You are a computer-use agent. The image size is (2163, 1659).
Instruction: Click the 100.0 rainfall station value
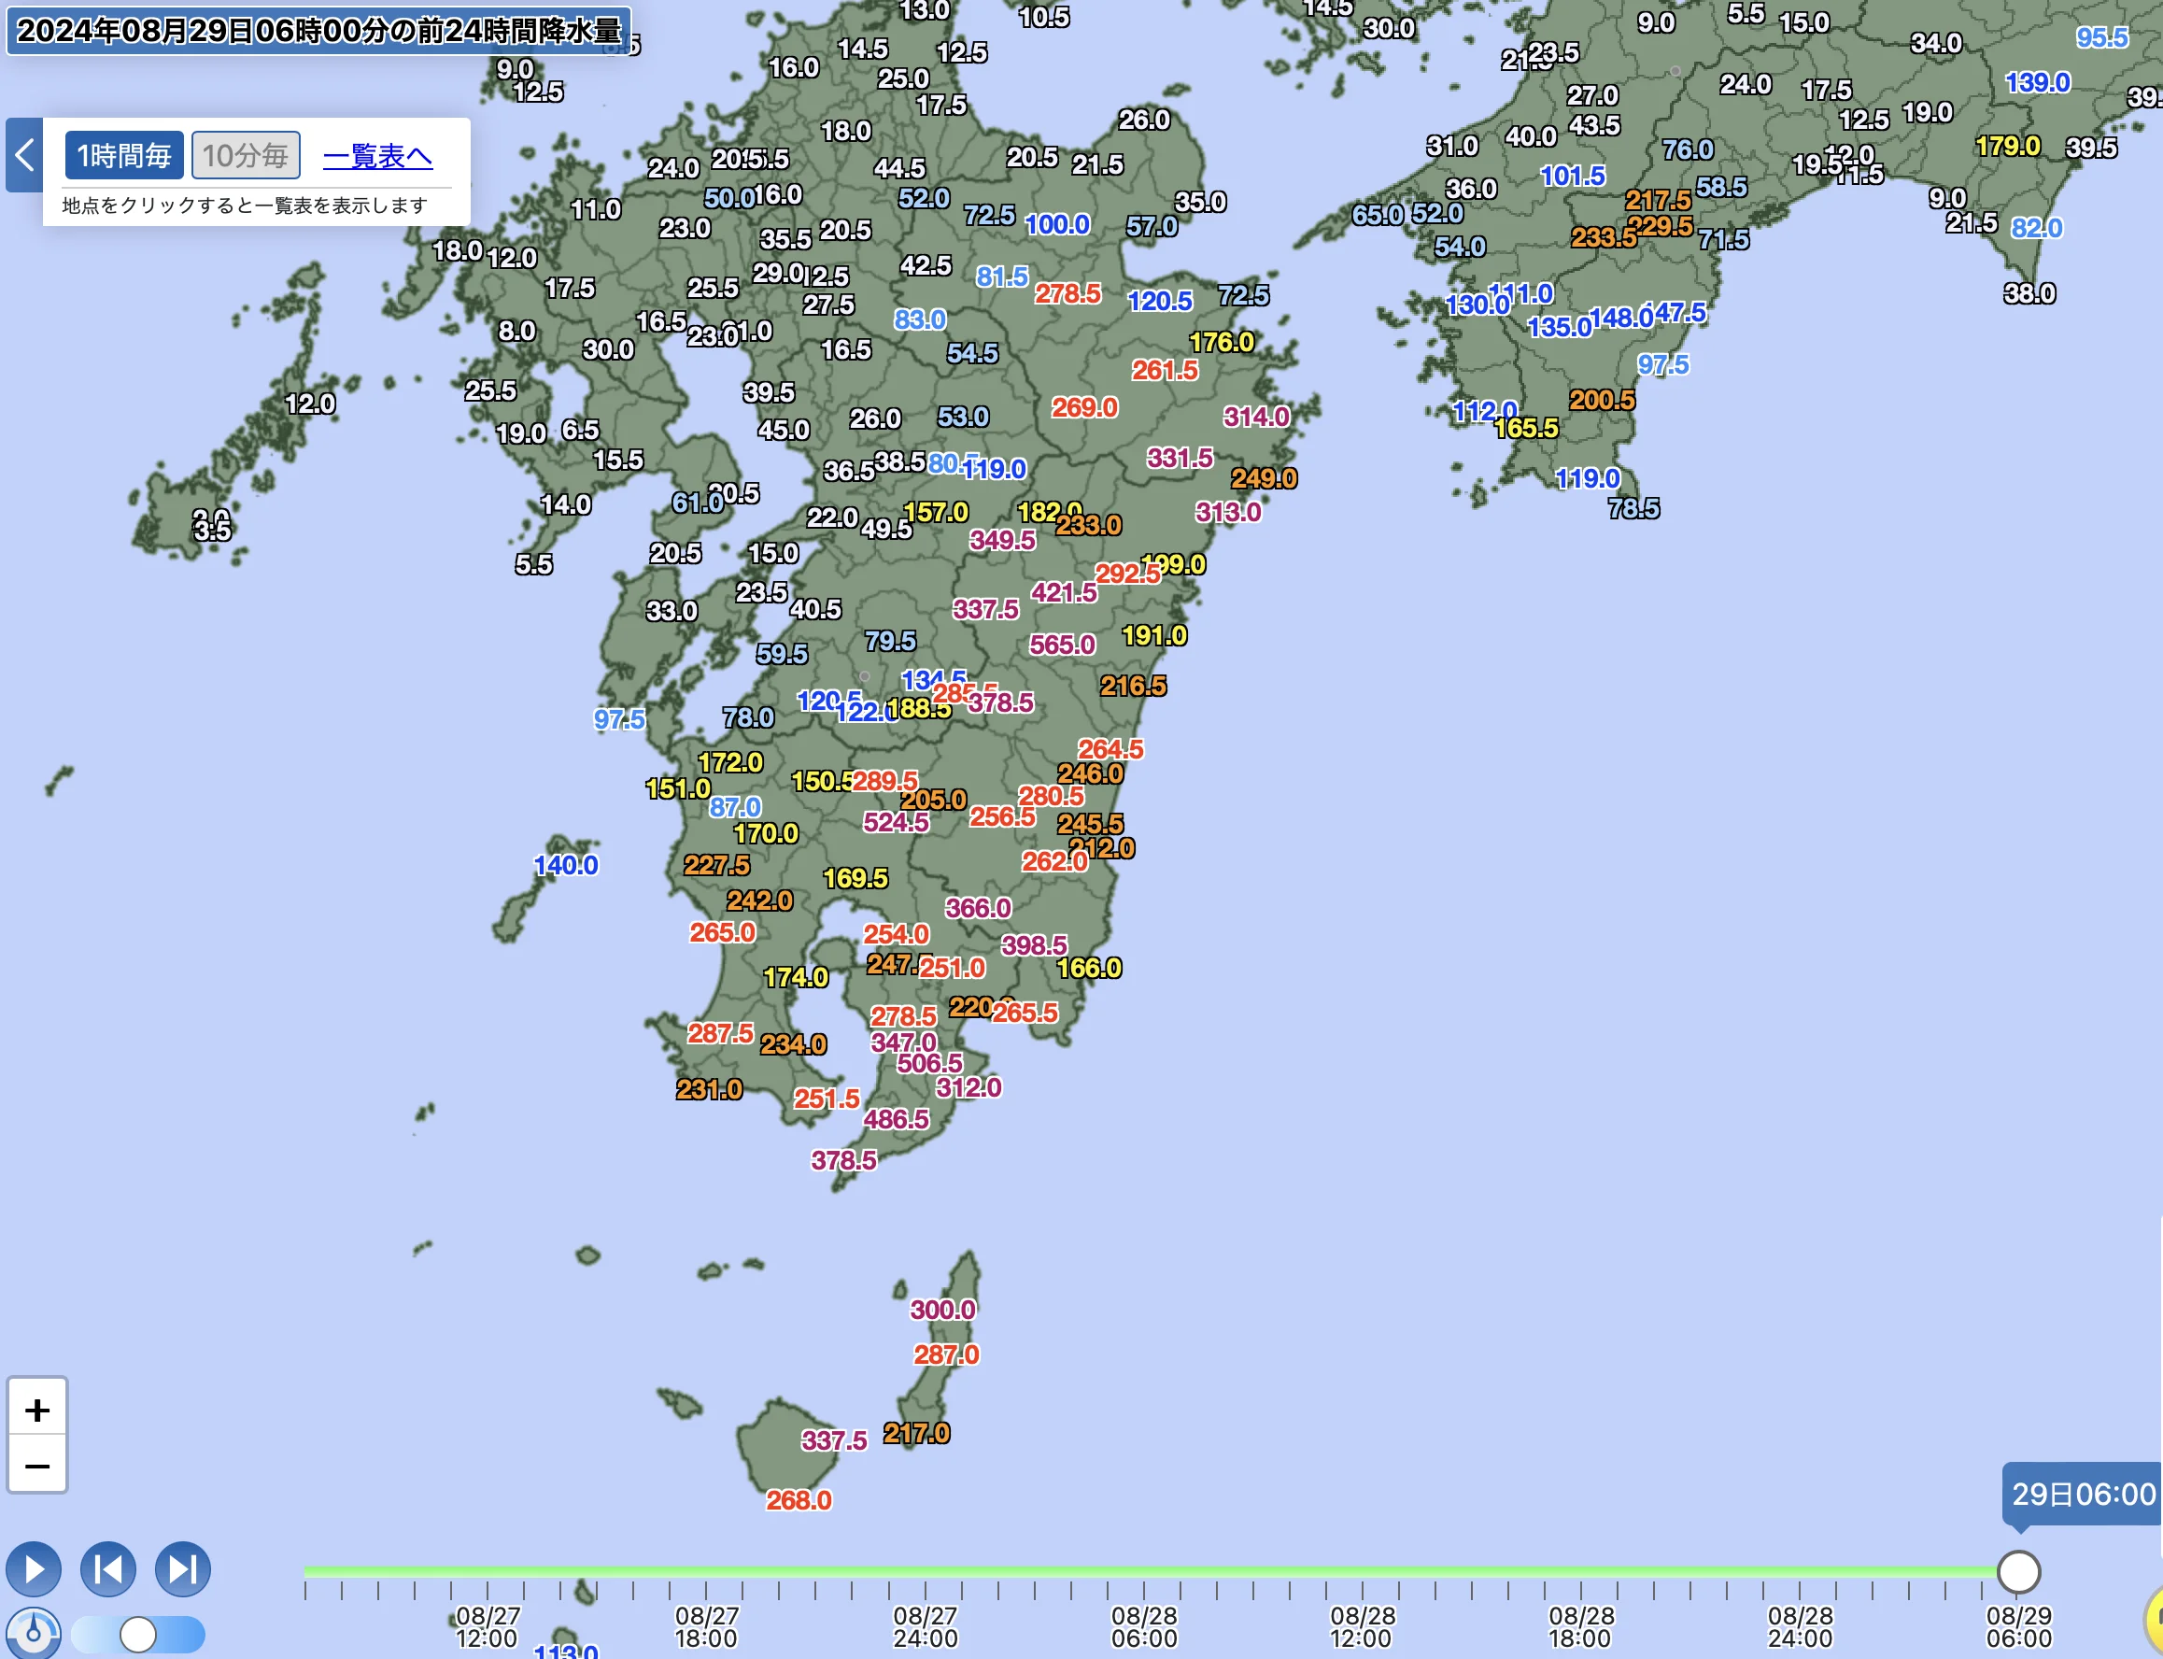tap(1057, 224)
